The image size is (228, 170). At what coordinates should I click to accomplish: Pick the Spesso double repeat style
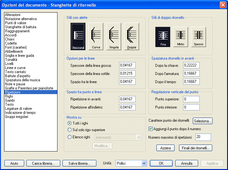198,36
